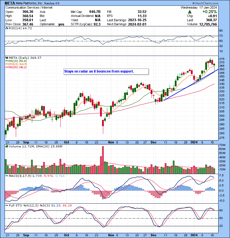Click the 'Meta Platforms, Inc.' company name

pos(29,3)
